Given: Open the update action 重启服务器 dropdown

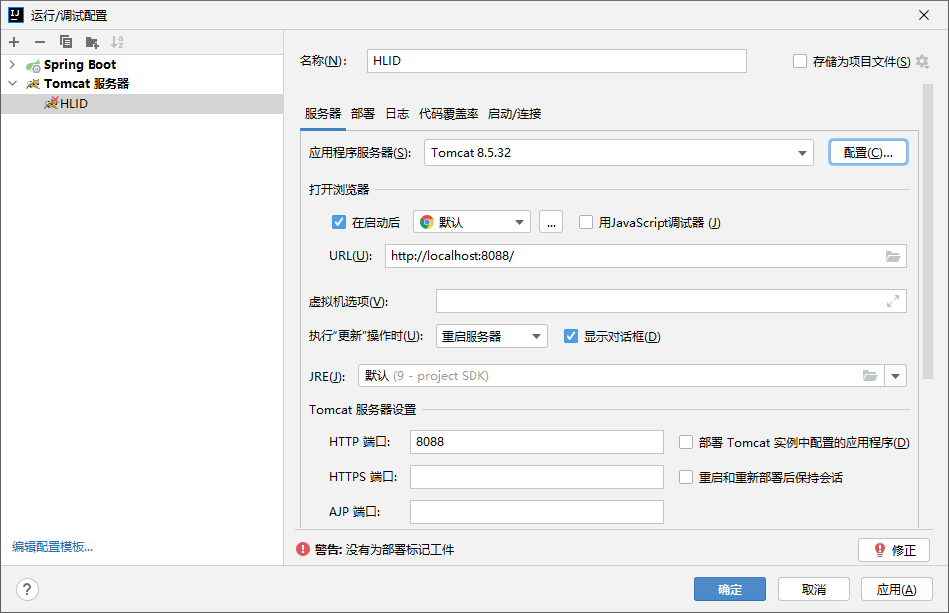Looking at the screenshot, I should (491, 336).
